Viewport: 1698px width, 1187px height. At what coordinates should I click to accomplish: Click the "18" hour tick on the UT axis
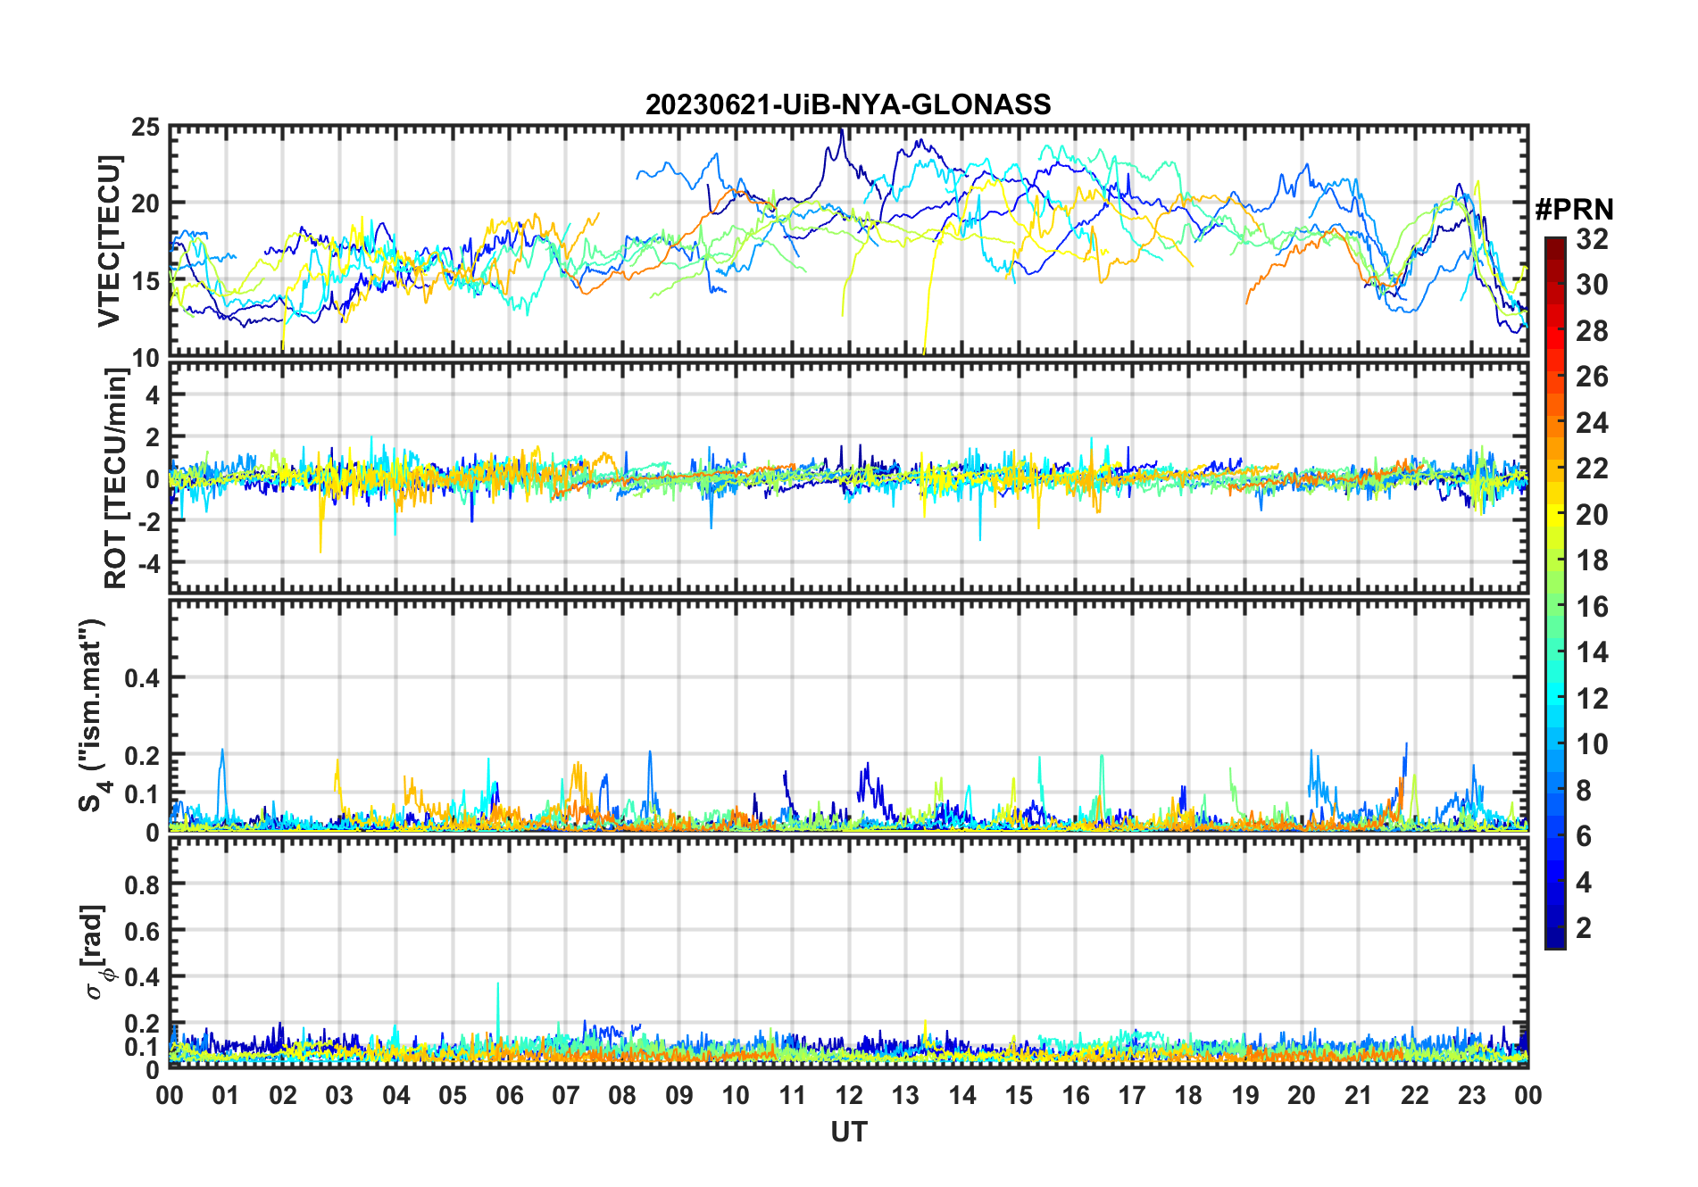click(x=1188, y=1095)
